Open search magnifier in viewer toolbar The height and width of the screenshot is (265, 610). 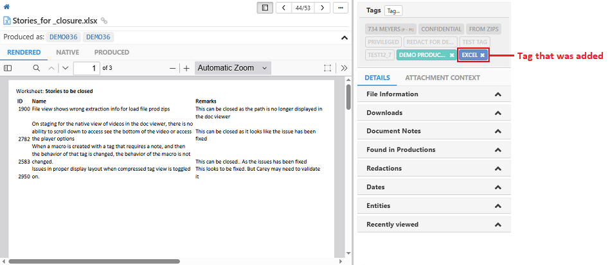point(36,68)
